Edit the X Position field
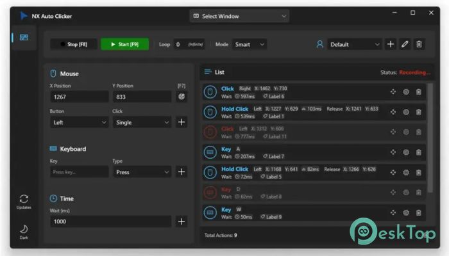Viewport: 449px width, 256px height. [80, 97]
